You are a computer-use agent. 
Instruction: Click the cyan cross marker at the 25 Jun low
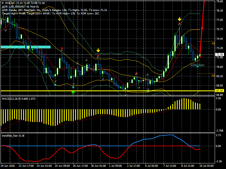55,85
